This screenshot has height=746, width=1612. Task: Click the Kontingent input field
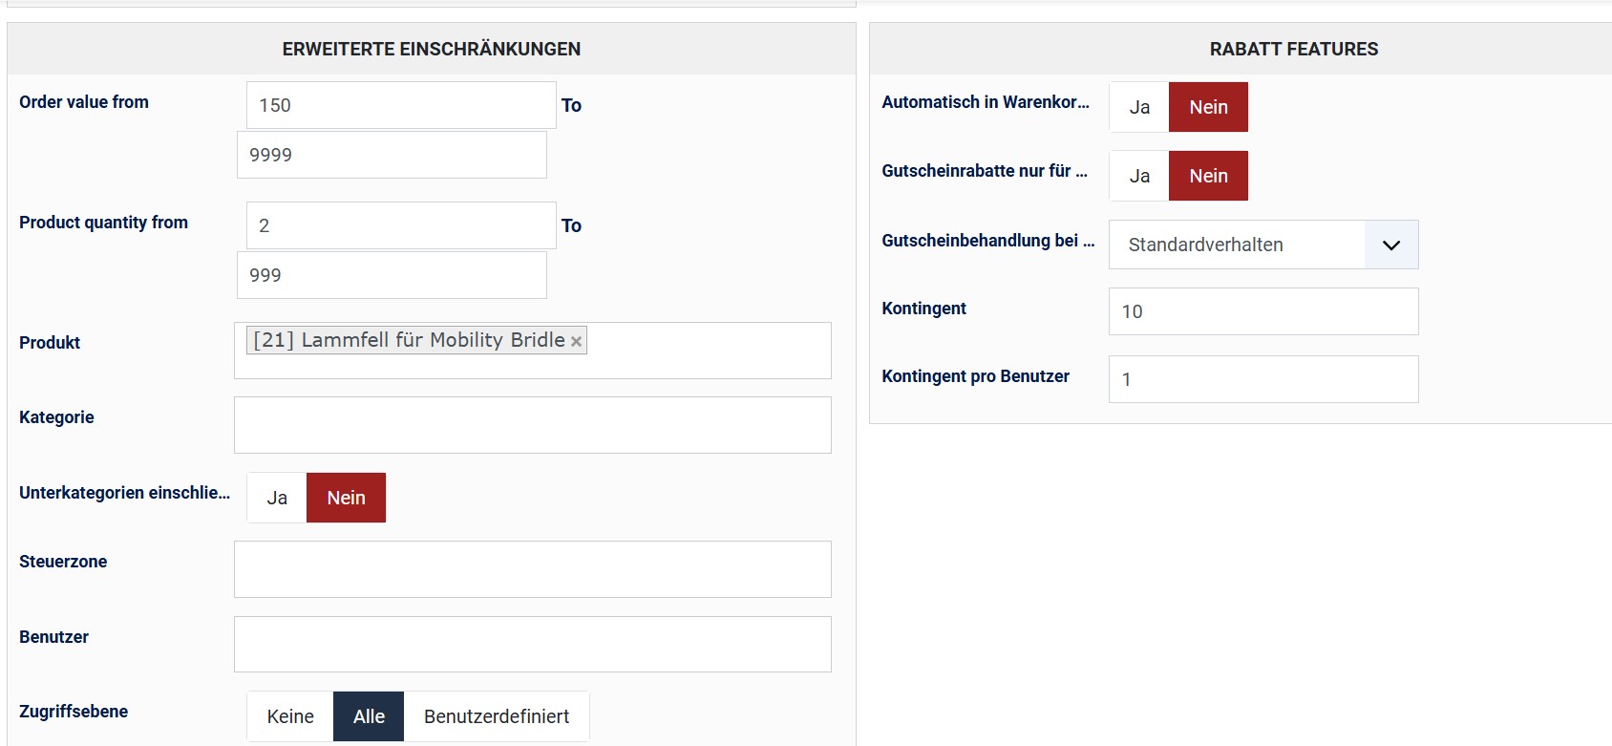click(1262, 311)
